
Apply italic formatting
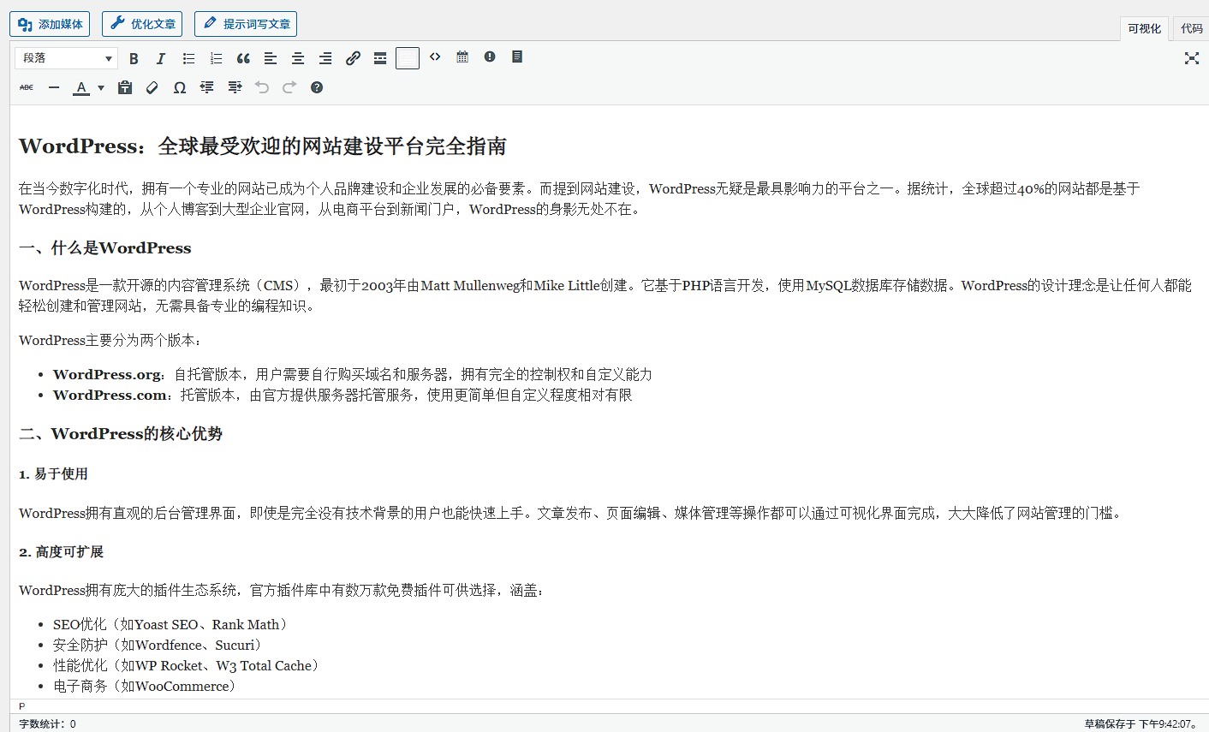[x=161, y=58]
